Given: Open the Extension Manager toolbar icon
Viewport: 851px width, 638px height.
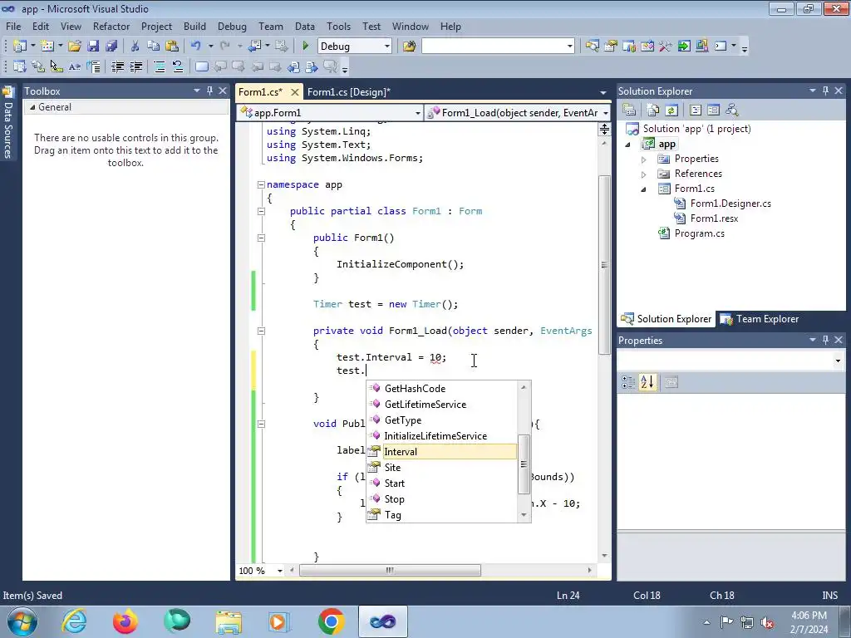Looking at the screenshot, I should tap(701, 47).
